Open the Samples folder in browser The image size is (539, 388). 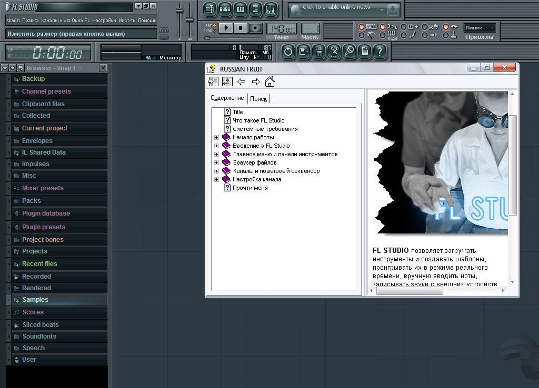click(x=35, y=300)
